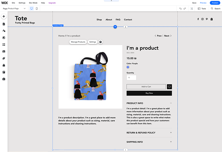Open the Dev Mode menu
This screenshot has height=152, width=222.
coord(33,3)
